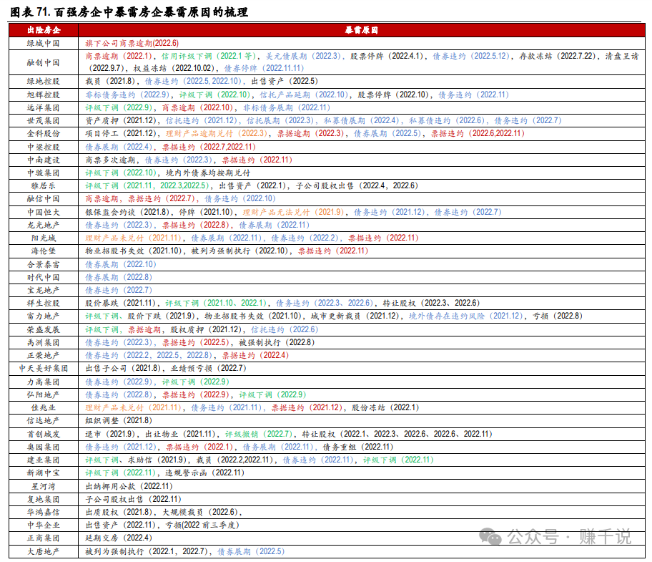Click 债务重组 (2022.11) text

pos(358,447)
